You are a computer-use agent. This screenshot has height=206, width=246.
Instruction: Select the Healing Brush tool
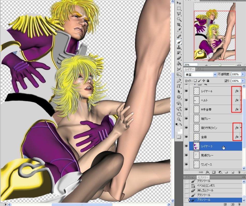[x=179, y=37]
